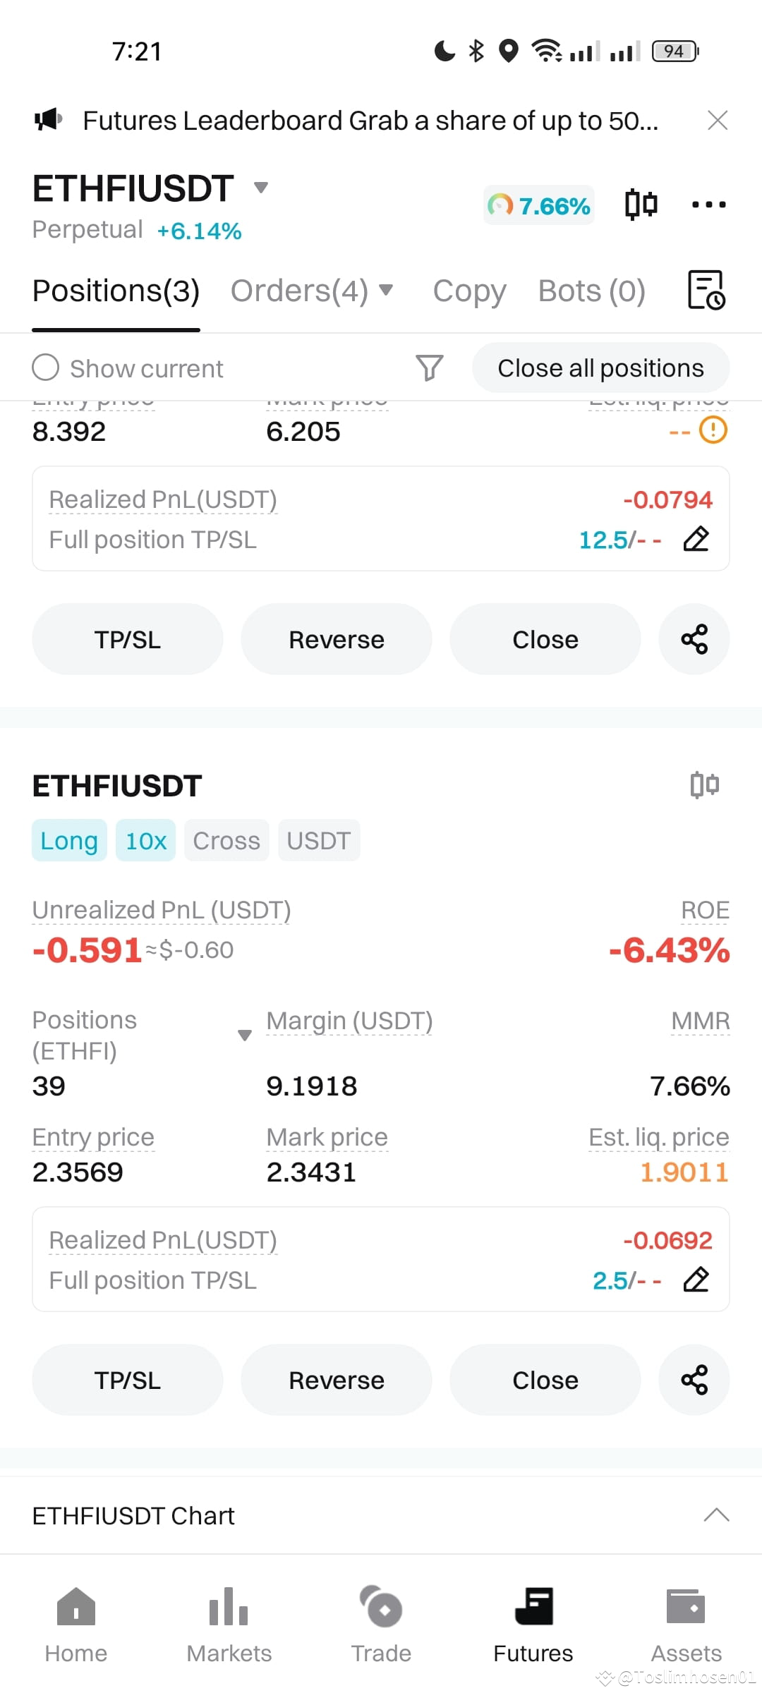Open the three-dot more options menu
The width and height of the screenshot is (762, 1693).
click(708, 205)
